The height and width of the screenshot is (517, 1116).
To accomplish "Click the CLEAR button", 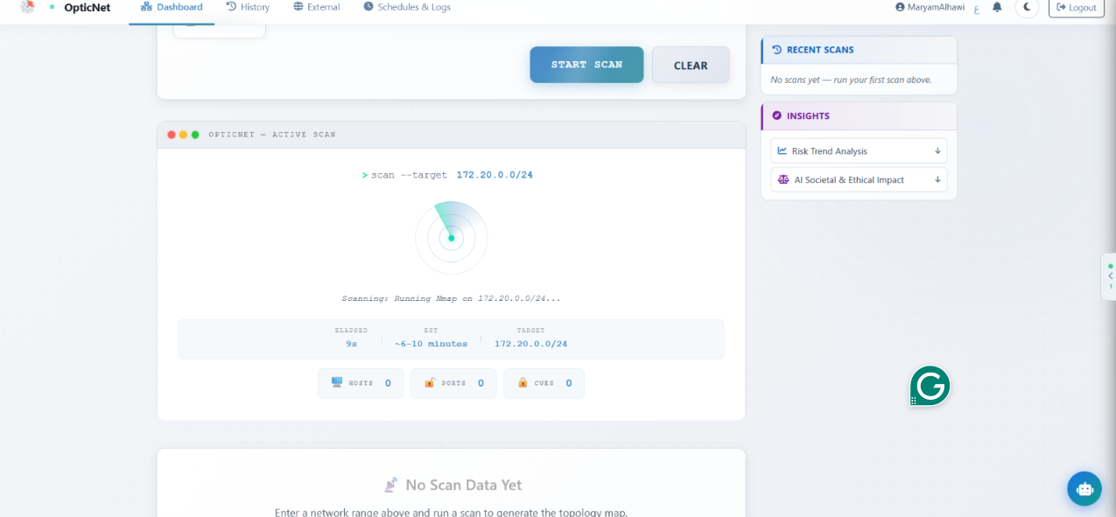I will point(691,65).
